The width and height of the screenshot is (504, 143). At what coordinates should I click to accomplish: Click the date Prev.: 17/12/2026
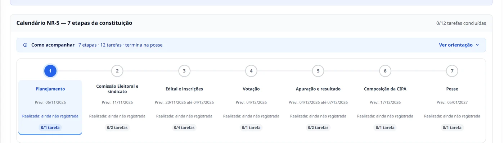[385, 103]
